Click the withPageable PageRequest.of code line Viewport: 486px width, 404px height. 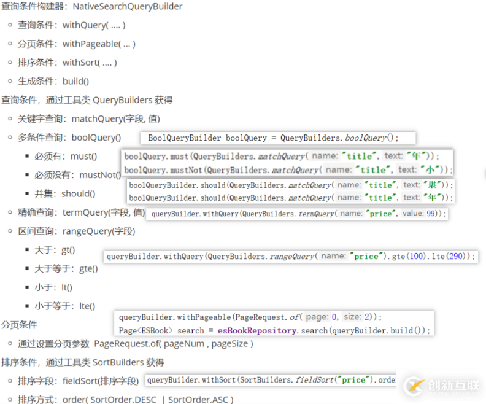click(250, 317)
